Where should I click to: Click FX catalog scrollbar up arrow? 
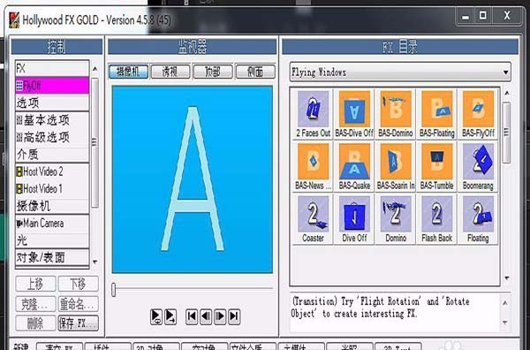pos(506,93)
